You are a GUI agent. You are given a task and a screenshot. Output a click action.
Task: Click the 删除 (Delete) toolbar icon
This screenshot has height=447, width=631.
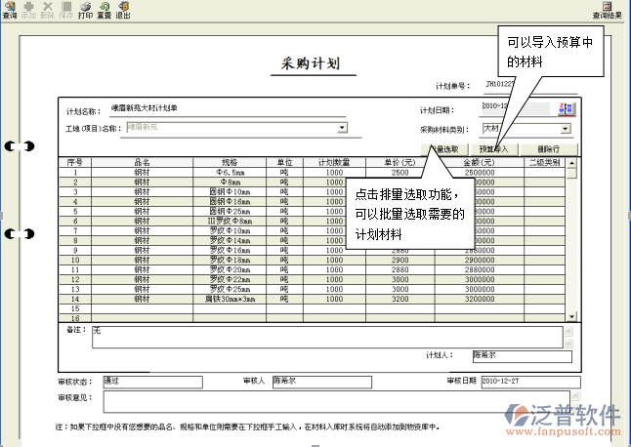coord(47,10)
